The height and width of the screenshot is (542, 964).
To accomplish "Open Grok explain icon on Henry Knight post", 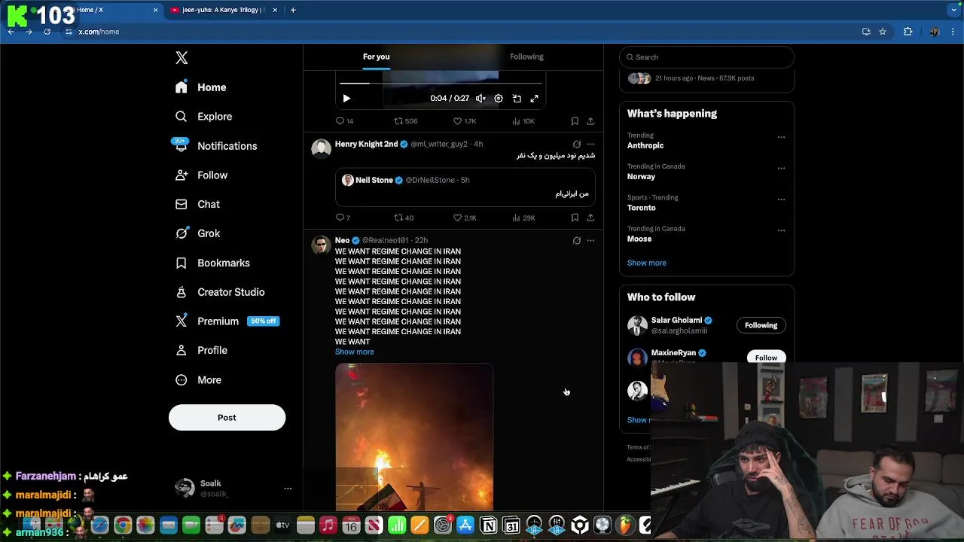I will [x=577, y=144].
